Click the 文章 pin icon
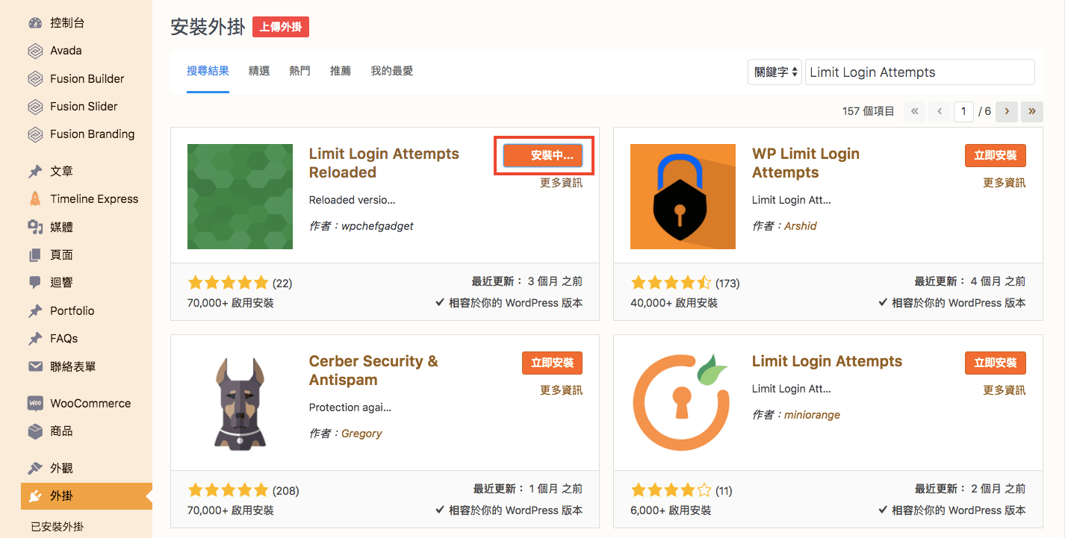Image resolution: width=1065 pixels, height=538 pixels. (35, 171)
